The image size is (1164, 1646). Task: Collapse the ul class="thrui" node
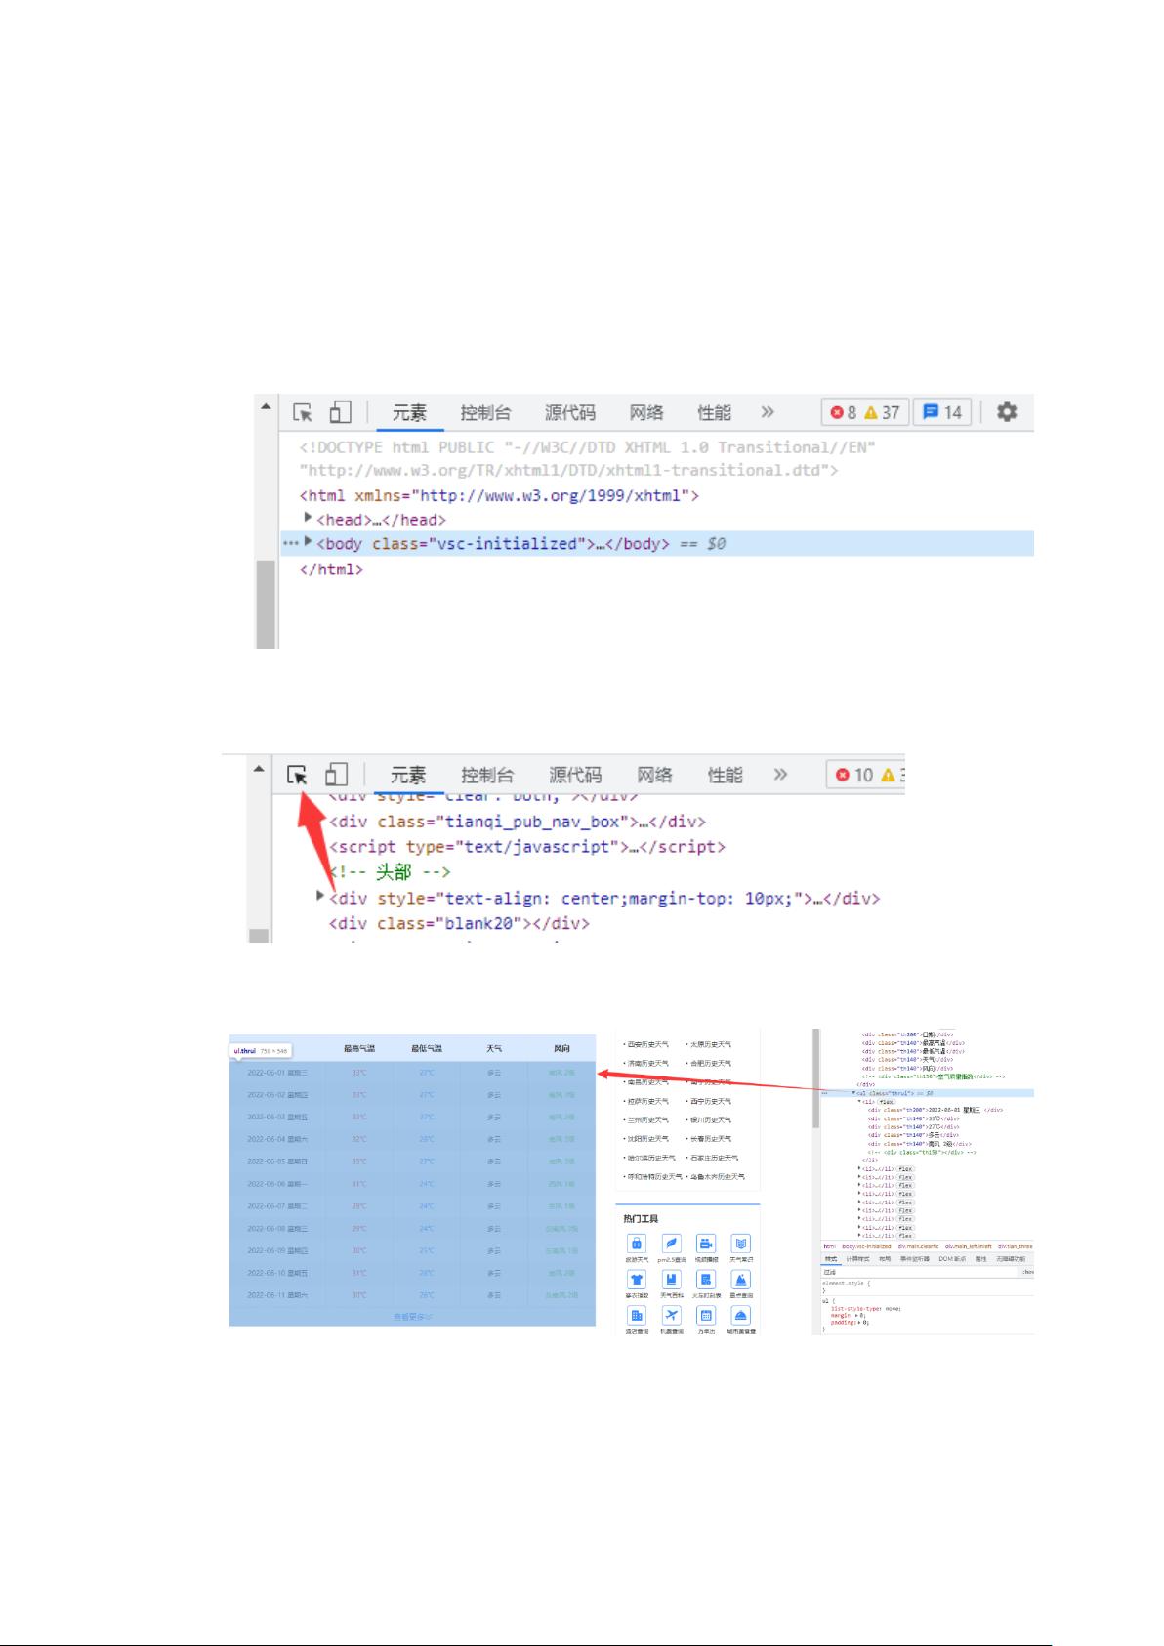coord(853,1092)
